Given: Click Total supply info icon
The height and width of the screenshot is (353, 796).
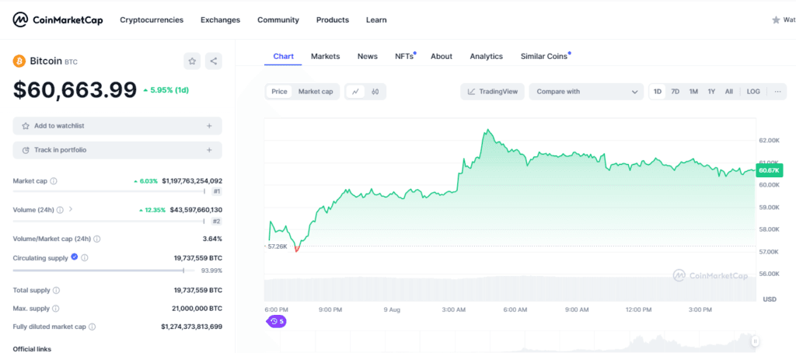Looking at the screenshot, I should coord(56,291).
